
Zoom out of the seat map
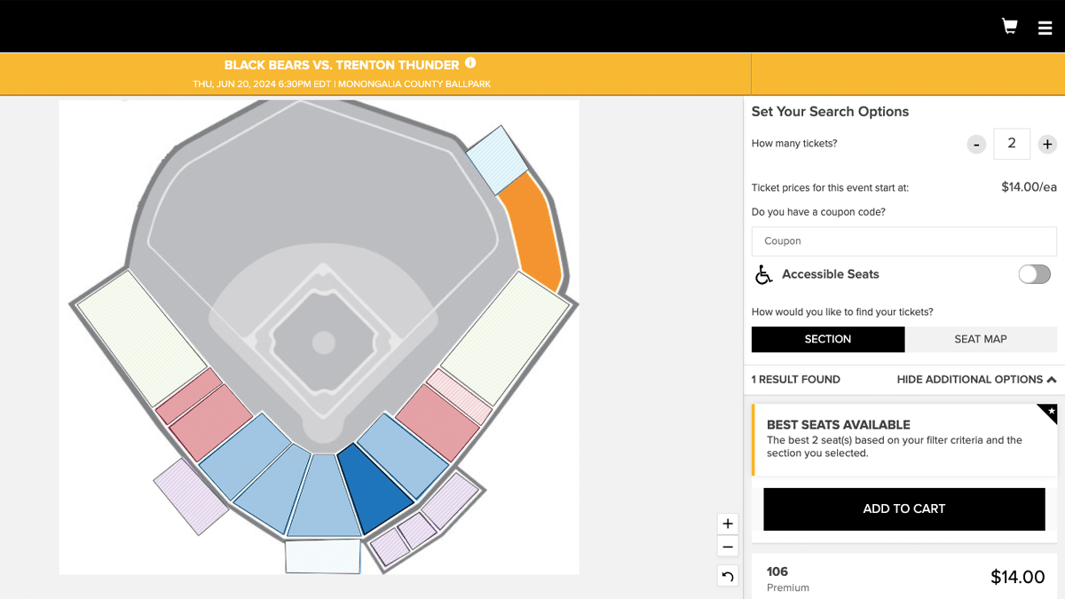(x=728, y=547)
